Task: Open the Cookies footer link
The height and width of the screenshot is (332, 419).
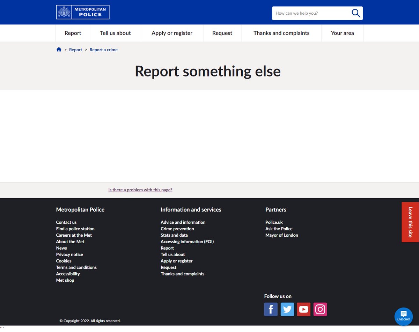Action: (x=64, y=261)
